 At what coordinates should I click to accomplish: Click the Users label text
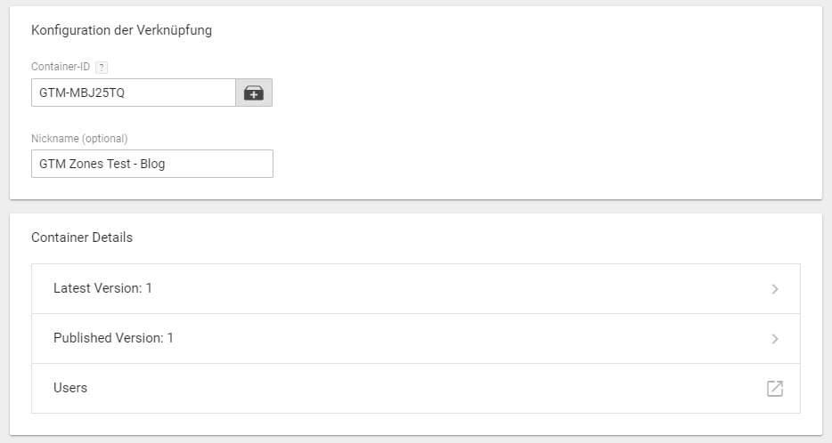70,388
